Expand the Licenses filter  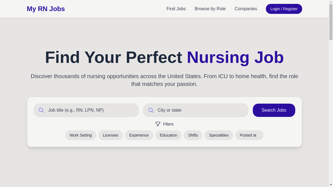pos(110,135)
